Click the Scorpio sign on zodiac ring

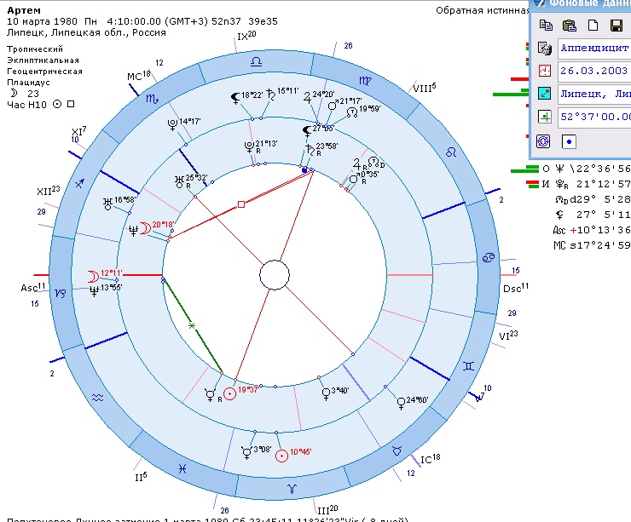[x=153, y=99]
